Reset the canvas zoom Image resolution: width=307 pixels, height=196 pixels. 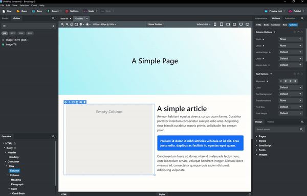pos(72,24)
